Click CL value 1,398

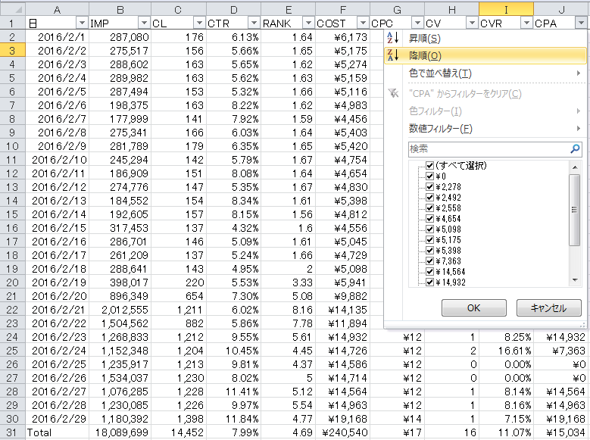tap(179, 419)
